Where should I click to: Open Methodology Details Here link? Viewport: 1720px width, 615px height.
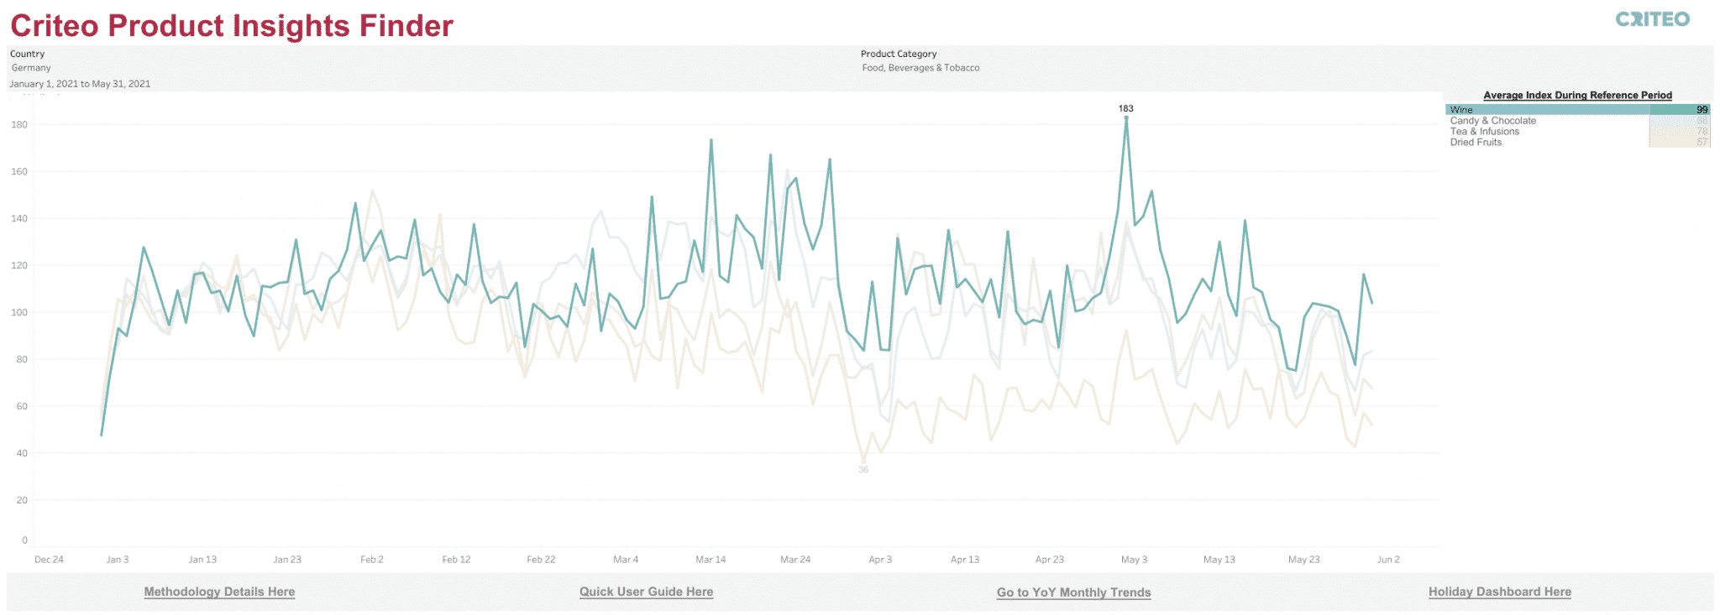tap(219, 592)
